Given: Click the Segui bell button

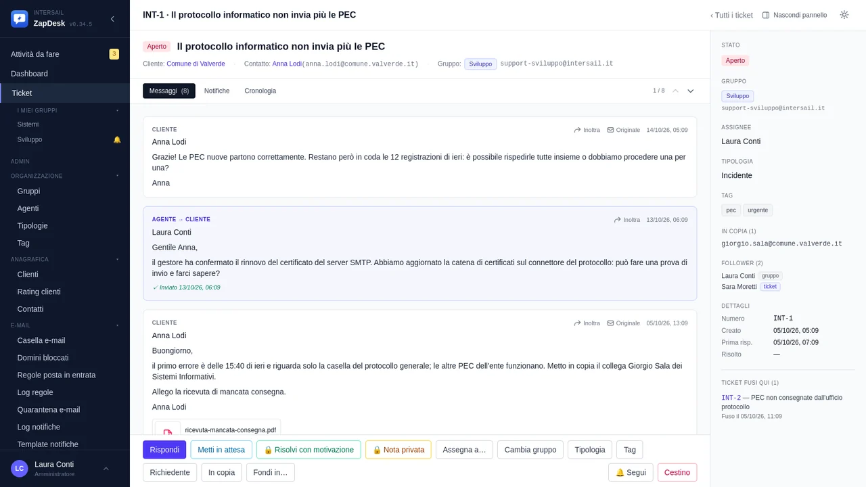Looking at the screenshot, I should (x=631, y=472).
